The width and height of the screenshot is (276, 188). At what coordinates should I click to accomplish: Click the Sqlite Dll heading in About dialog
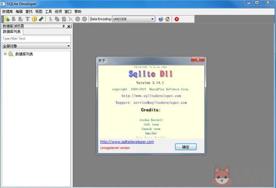click(x=151, y=74)
